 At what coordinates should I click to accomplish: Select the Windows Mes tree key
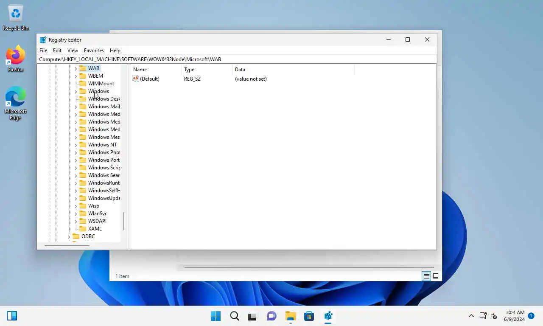[x=104, y=137]
